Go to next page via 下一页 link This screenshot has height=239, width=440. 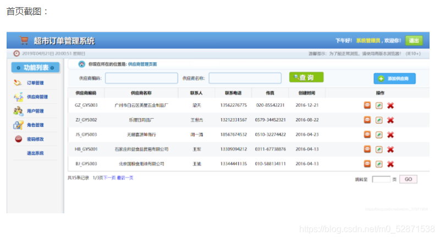(109, 178)
